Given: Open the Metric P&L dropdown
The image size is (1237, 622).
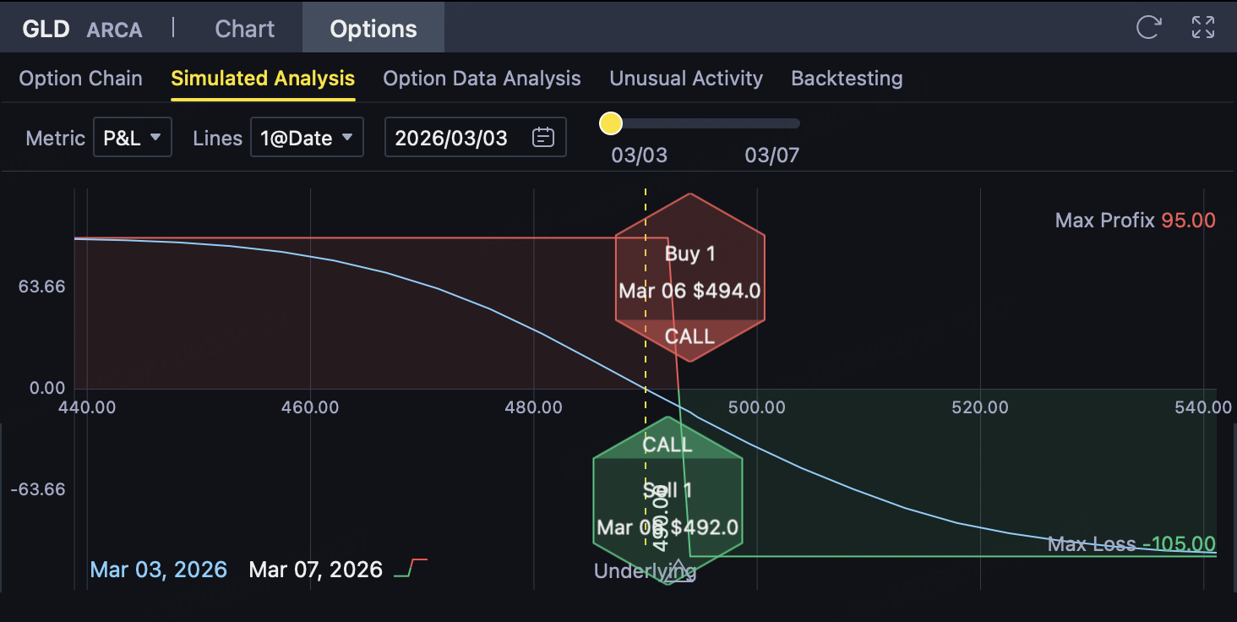Looking at the screenshot, I should click(132, 138).
